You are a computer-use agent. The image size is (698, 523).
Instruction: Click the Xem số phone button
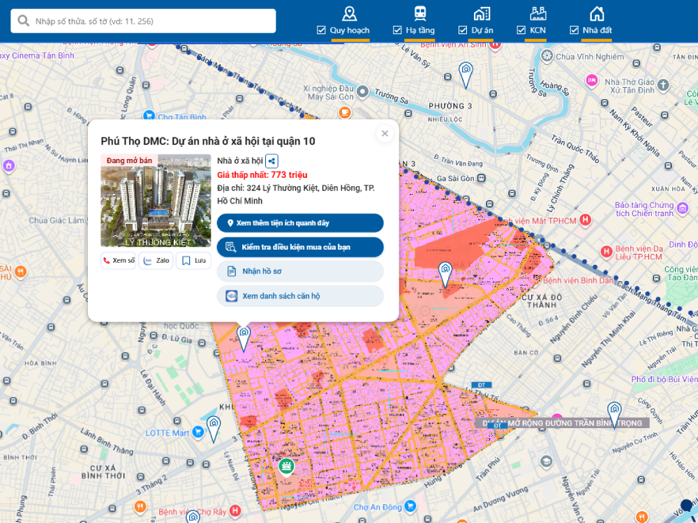coord(119,261)
